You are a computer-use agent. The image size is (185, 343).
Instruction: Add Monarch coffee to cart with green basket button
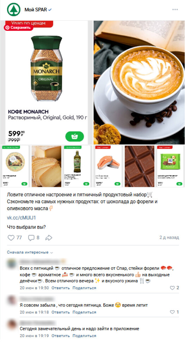click(75, 137)
